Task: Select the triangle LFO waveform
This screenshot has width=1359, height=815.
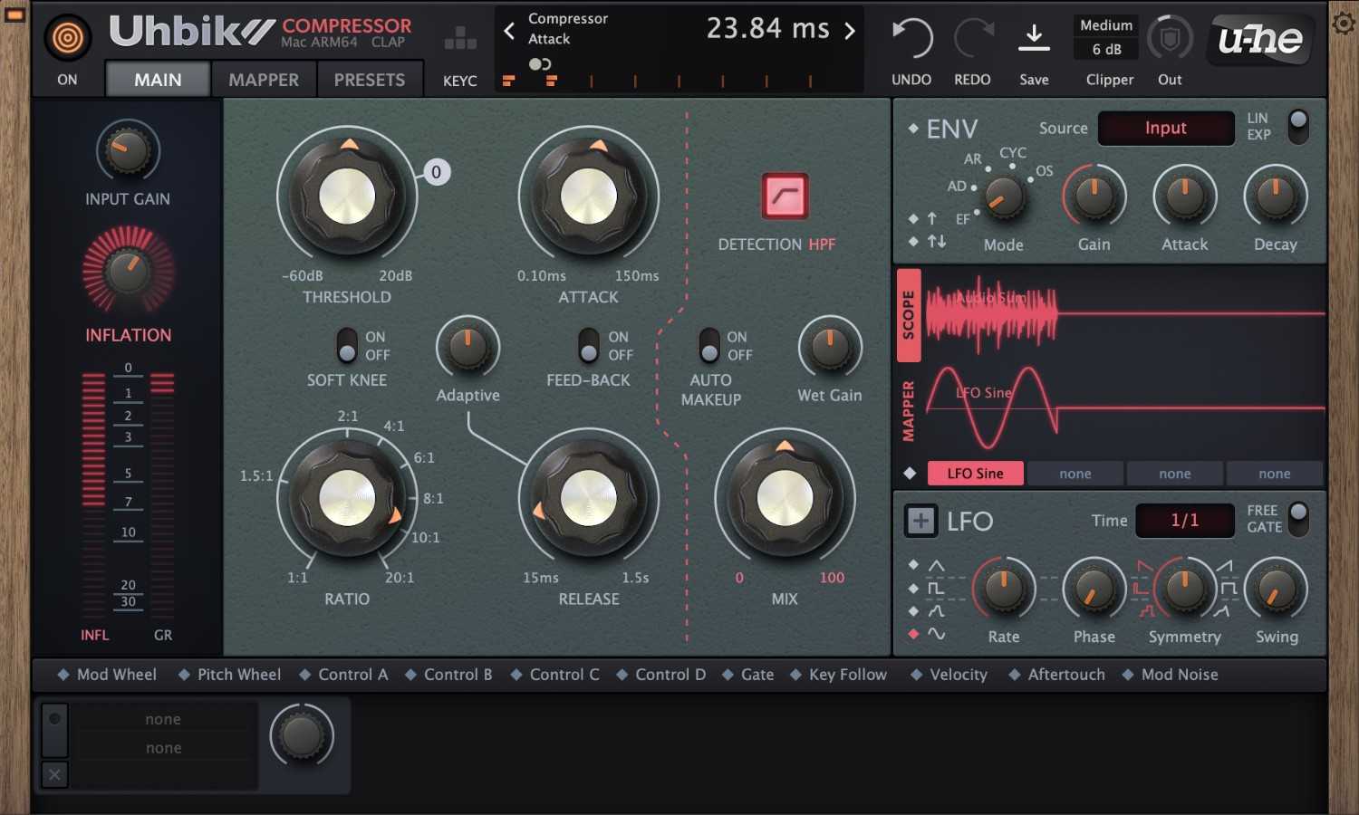Action: tap(938, 564)
